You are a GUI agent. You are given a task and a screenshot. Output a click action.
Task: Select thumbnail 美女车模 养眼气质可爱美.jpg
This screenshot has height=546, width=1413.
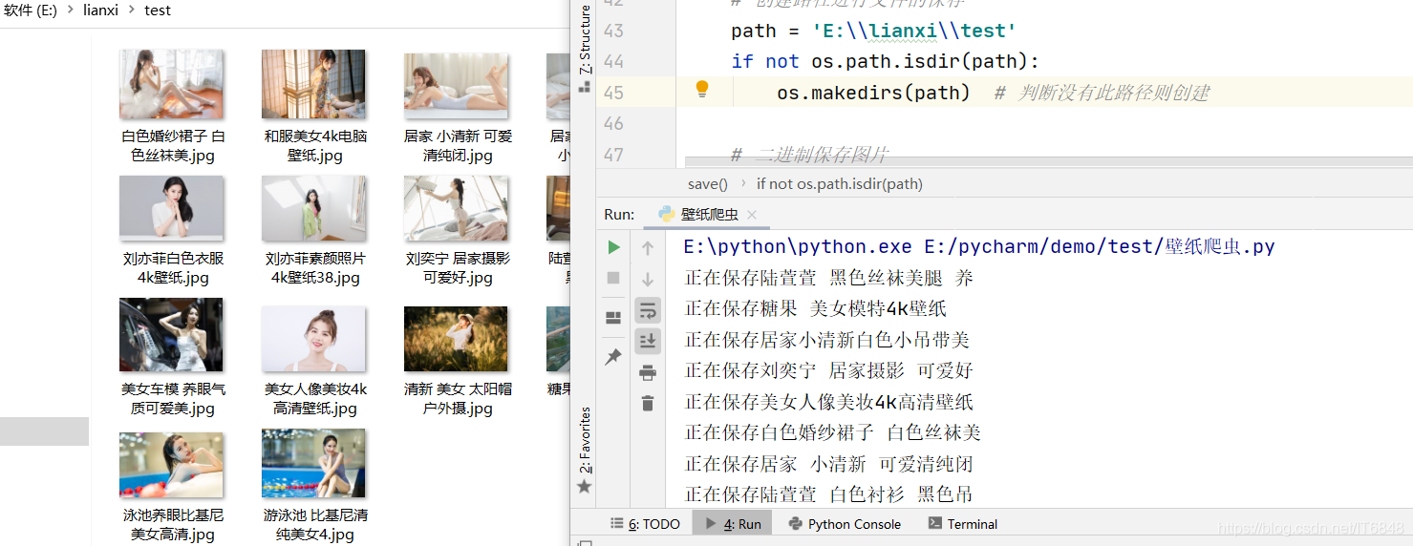coord(172,335)
